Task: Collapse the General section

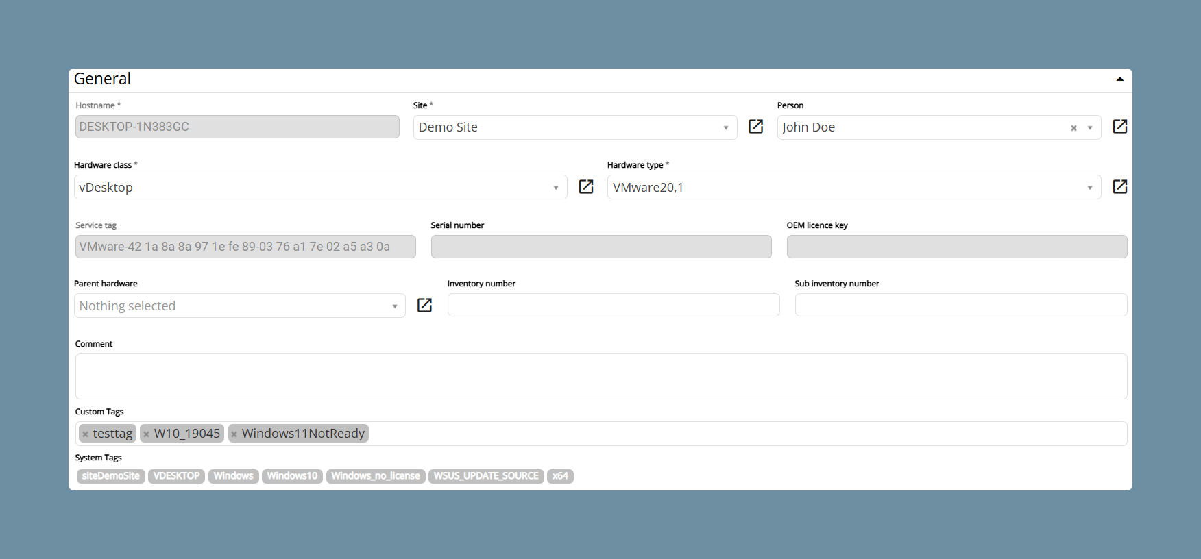Action: coord(1119,79)
